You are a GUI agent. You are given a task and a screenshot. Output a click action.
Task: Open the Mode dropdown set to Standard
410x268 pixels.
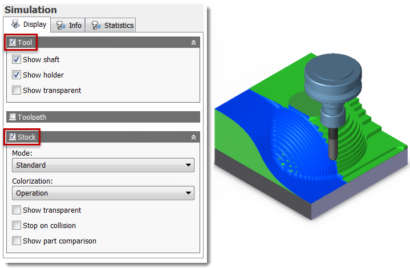(103, 165)
